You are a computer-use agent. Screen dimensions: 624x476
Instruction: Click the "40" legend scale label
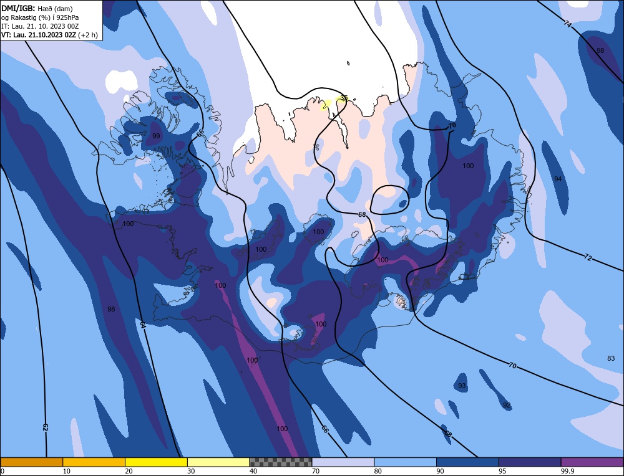pos(253,471)
